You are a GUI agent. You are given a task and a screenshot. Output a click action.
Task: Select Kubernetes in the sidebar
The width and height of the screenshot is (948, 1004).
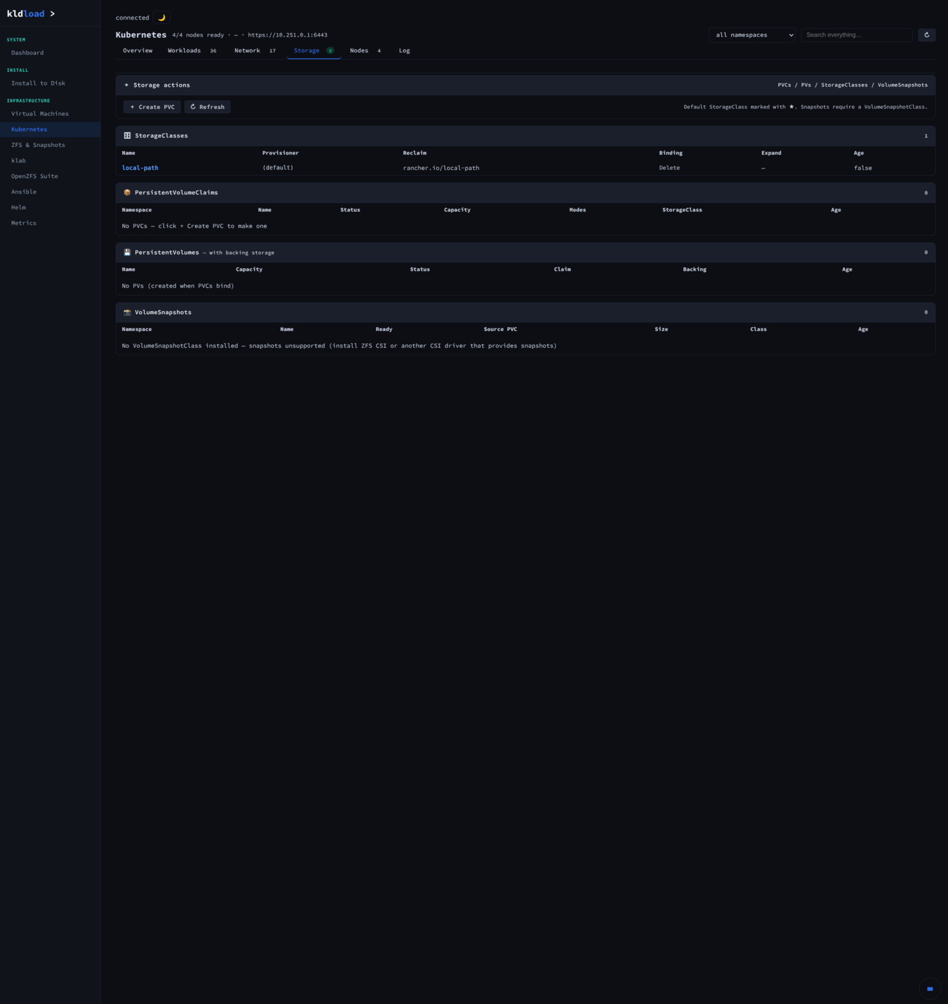(50, 129)
